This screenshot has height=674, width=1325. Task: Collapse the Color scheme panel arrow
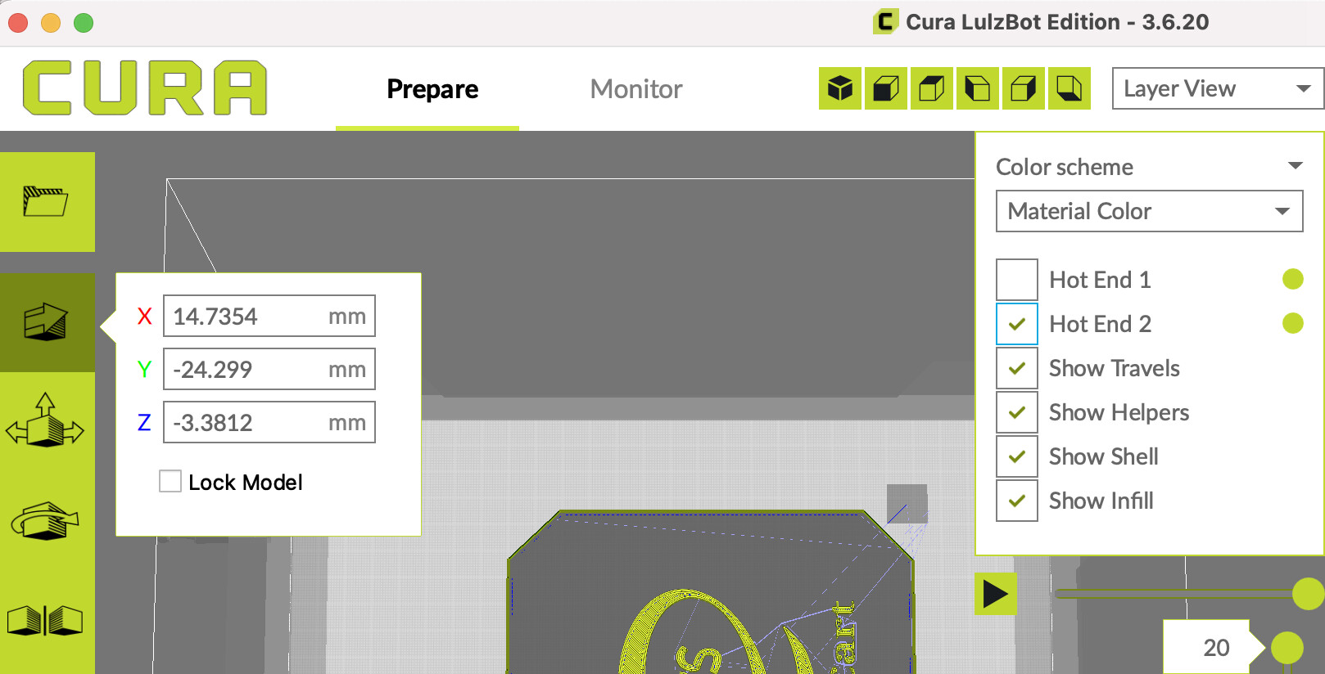(1295, 166)
